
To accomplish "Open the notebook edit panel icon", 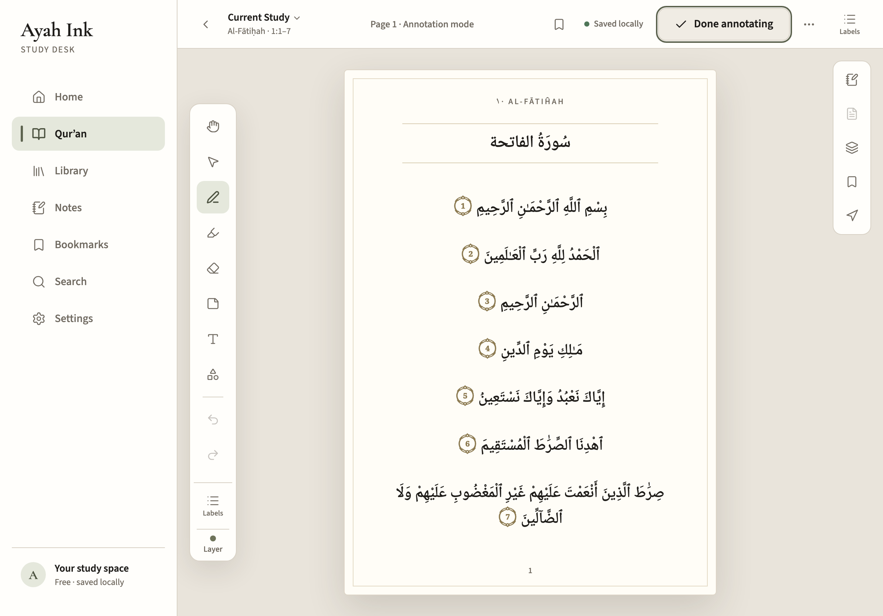I will 852,80.
